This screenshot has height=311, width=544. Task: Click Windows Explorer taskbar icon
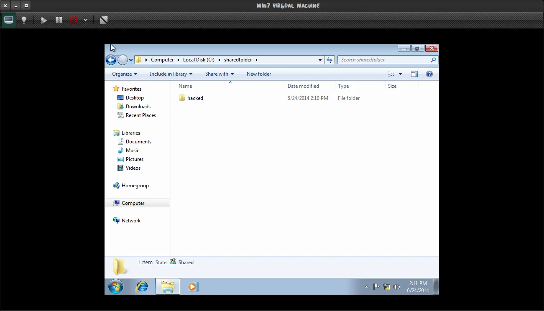click(x=168, y=287)
